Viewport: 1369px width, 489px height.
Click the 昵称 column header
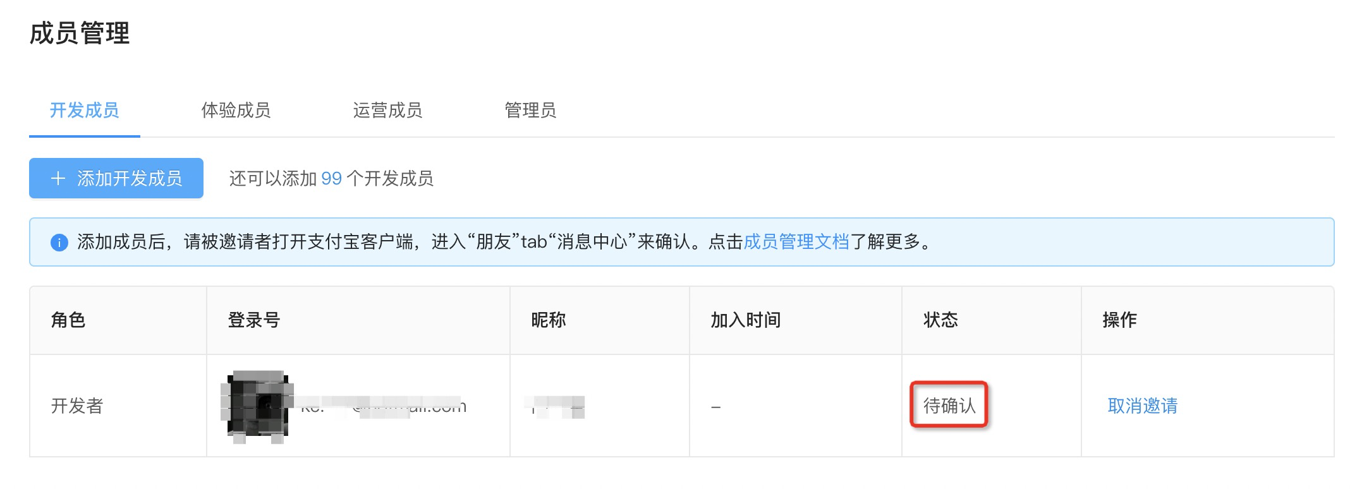[548, 320]
